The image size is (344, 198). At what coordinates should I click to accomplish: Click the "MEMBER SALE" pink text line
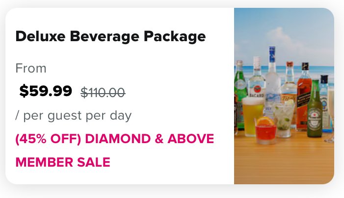(x=63, y=162)
